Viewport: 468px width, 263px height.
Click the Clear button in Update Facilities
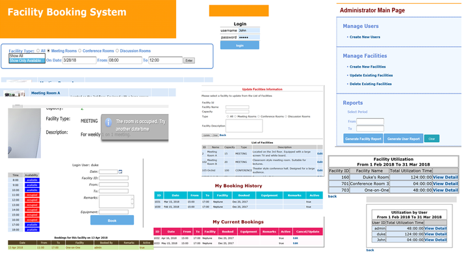click(x=215, y=135)
